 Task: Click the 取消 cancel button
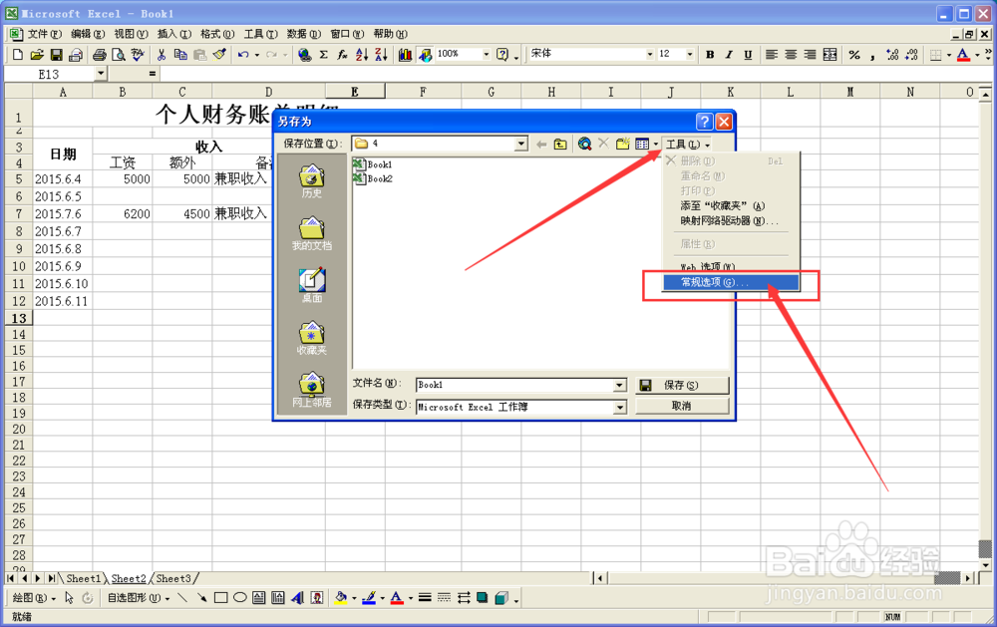pos(682,406)
